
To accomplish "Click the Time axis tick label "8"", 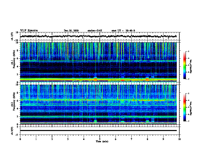I will pos(147,139).
